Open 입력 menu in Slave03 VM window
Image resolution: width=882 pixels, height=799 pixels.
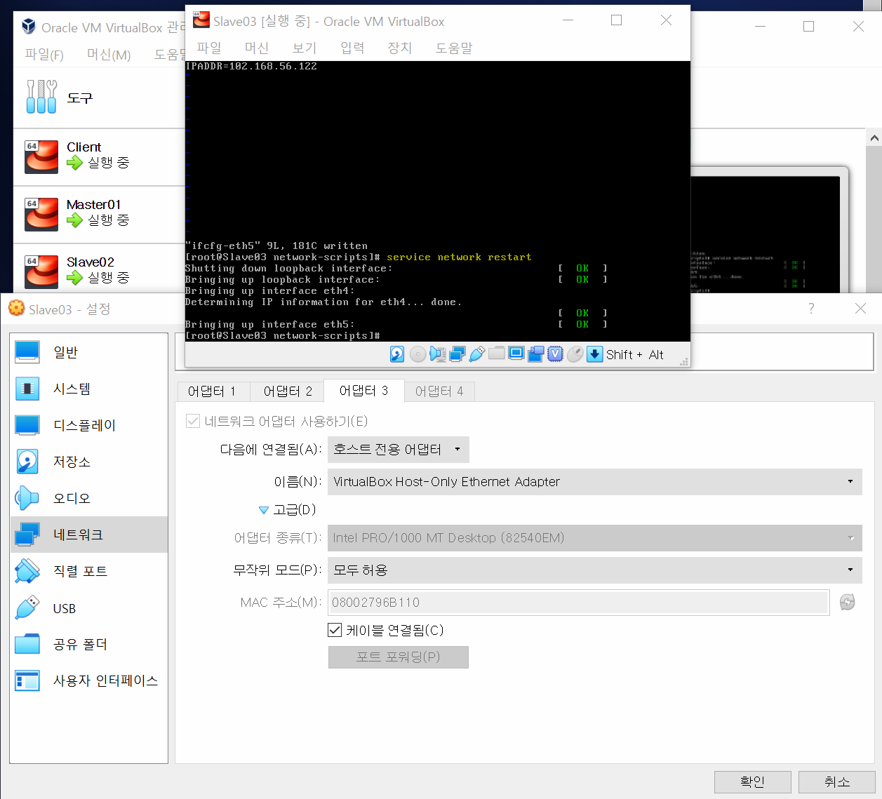(352, 48)
